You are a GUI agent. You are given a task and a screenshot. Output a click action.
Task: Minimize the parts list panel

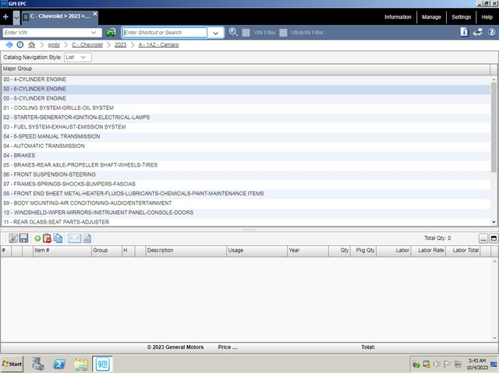point(483,238)
